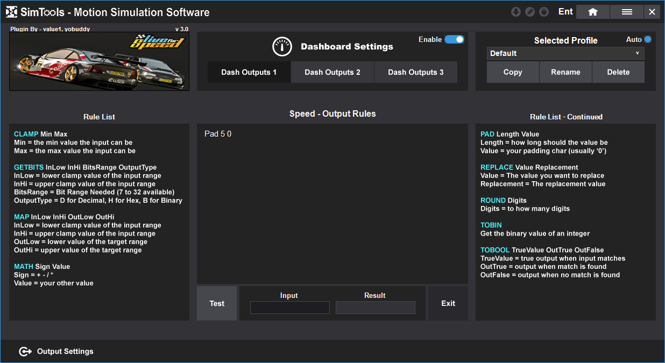665x363 pixels.
Task: Click the Dashboard Settings gauge icon
Action: [x=282, y=47]
